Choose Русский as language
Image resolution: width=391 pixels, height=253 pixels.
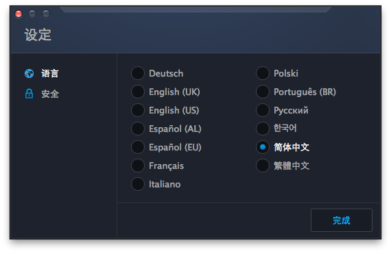pos(263,110)
